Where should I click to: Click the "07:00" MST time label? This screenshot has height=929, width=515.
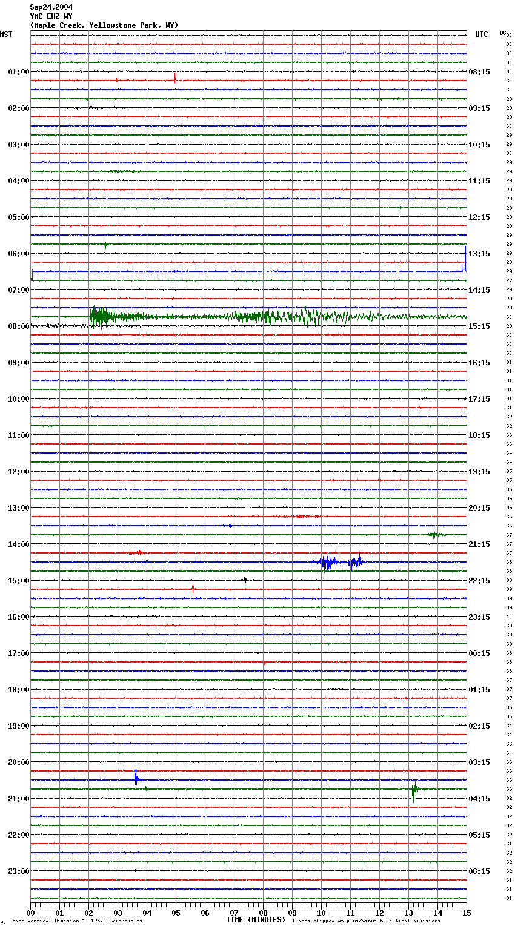click(19, 290)
